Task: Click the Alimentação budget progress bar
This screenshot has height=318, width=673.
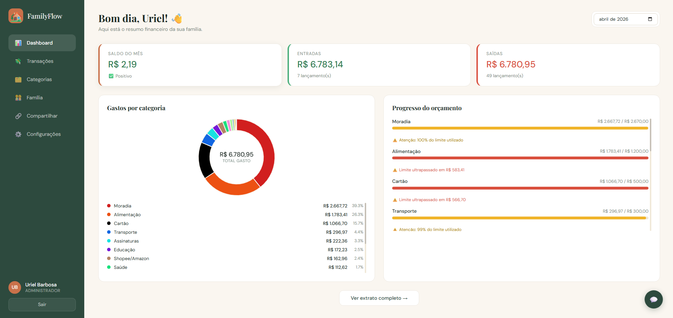Action: click(x=520, y=158)
